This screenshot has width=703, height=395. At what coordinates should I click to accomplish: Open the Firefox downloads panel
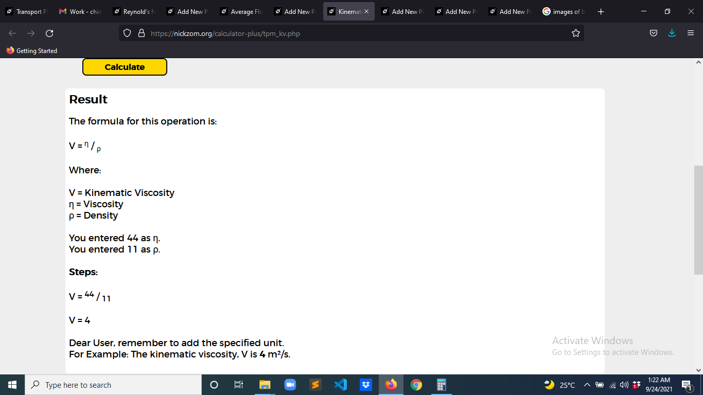click(x=672, y=33)
